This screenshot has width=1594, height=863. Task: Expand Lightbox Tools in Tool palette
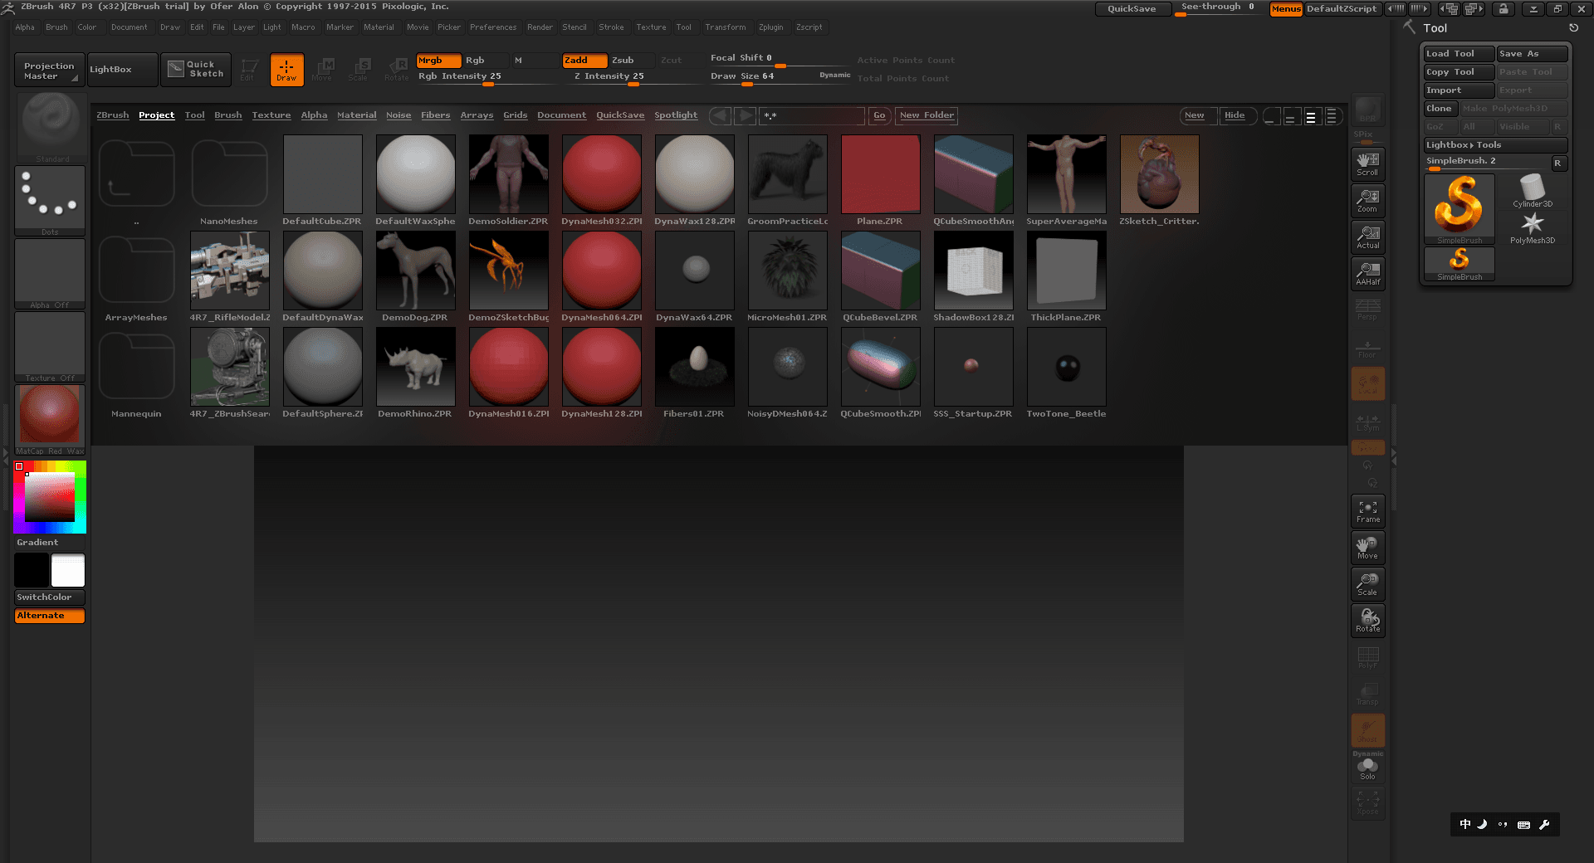click(1495, 145)
